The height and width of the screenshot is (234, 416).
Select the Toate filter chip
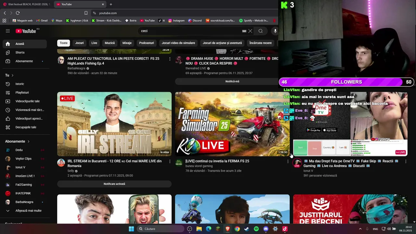click(x=64, y=43)
